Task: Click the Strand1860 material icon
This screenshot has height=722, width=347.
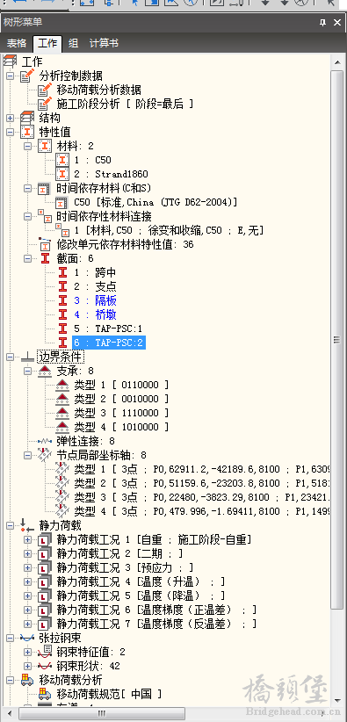Action: pyautogui.click(x=62, y=174)
